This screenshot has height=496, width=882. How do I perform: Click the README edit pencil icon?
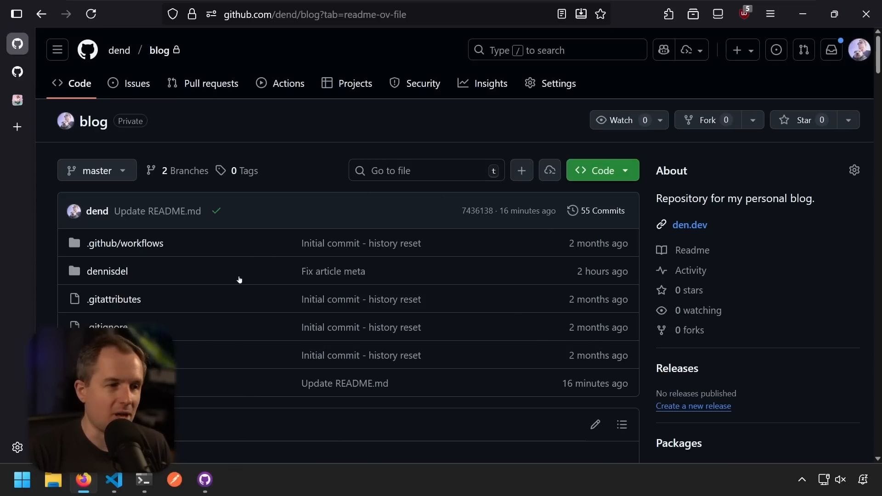coord(595,424)
